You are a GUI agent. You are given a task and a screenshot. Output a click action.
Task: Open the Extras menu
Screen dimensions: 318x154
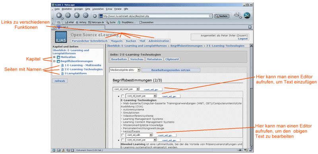click(x=109, y=9)
